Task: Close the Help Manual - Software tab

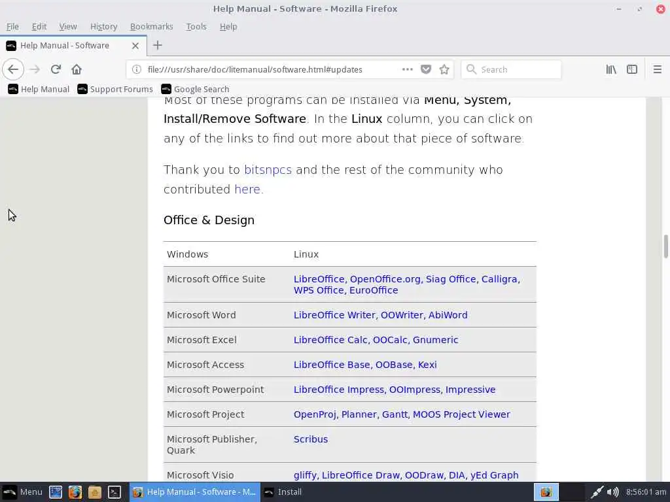Action: (x=135, y=45)
